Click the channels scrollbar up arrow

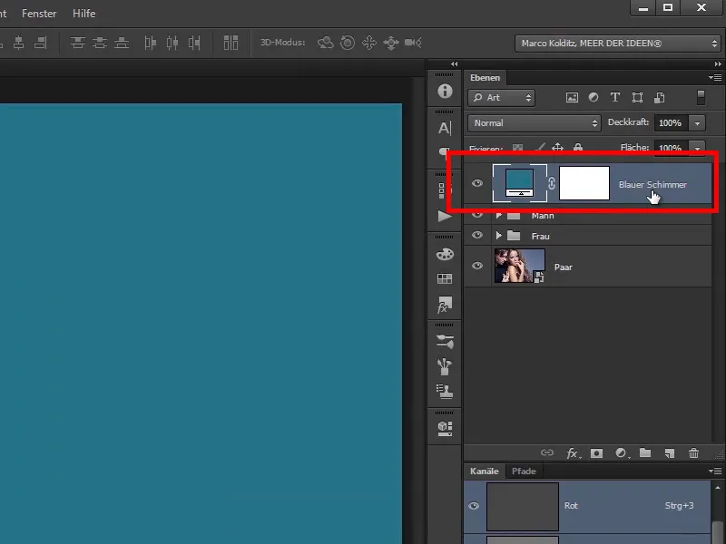pos(718,488)
